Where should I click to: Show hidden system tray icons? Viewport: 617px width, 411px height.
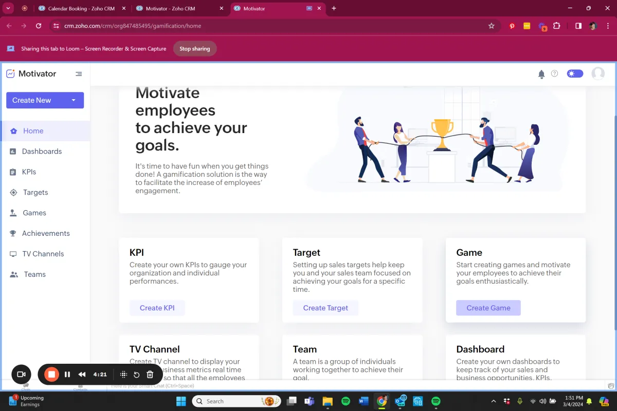point(494,401)
